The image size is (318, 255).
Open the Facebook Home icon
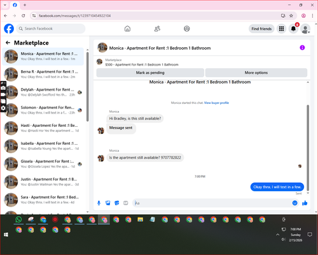click(127, 29)
